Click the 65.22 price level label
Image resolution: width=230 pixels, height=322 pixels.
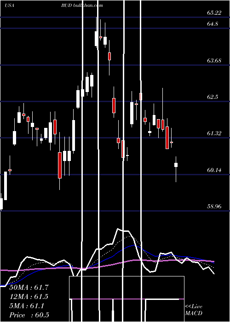point(214,13)
